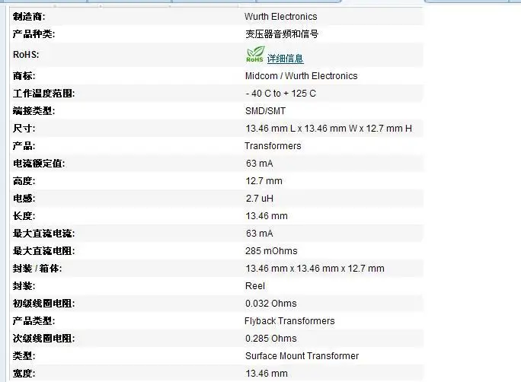Select the 端接类型 label

(34, 111)
